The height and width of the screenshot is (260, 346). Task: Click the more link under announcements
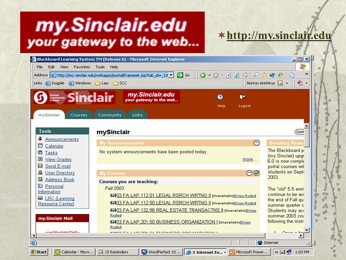point(248,159)
